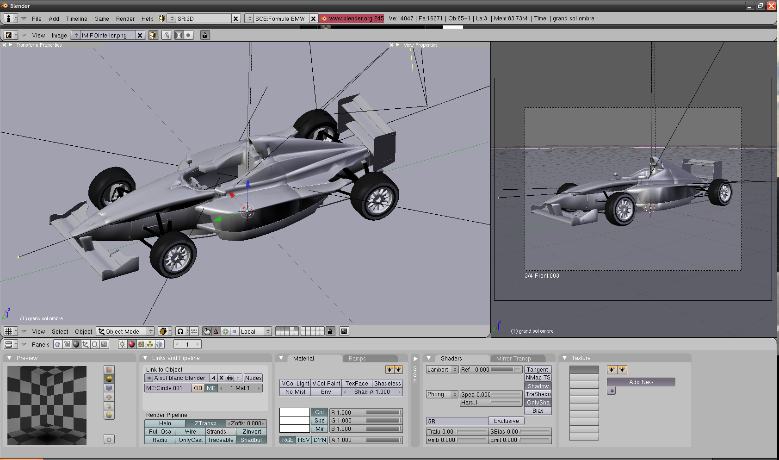Viewport: 779px width, 460px height.
Task: Open the Script context panel icon
Action: coord(67,344)
